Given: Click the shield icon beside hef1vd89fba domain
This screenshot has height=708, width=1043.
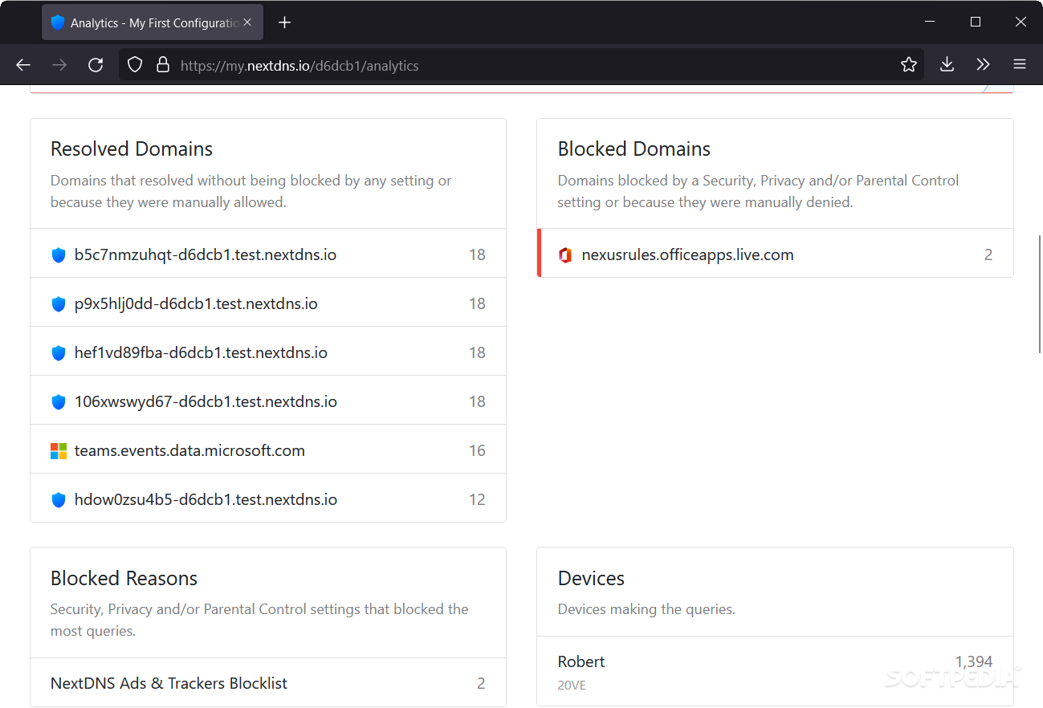Looking at the screenshot, I should [x=59, y=353].
